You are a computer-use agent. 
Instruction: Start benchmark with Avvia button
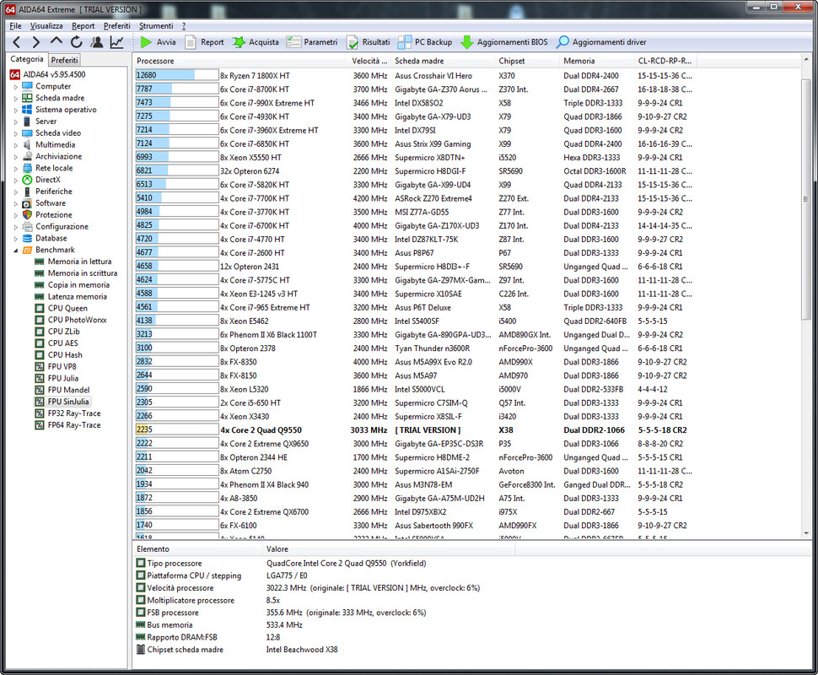tap(158, 42)
